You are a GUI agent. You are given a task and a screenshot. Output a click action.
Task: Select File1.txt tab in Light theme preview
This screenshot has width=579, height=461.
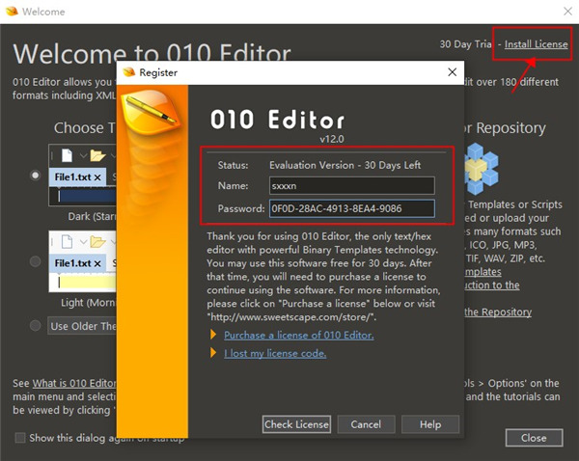click(77, 263)
